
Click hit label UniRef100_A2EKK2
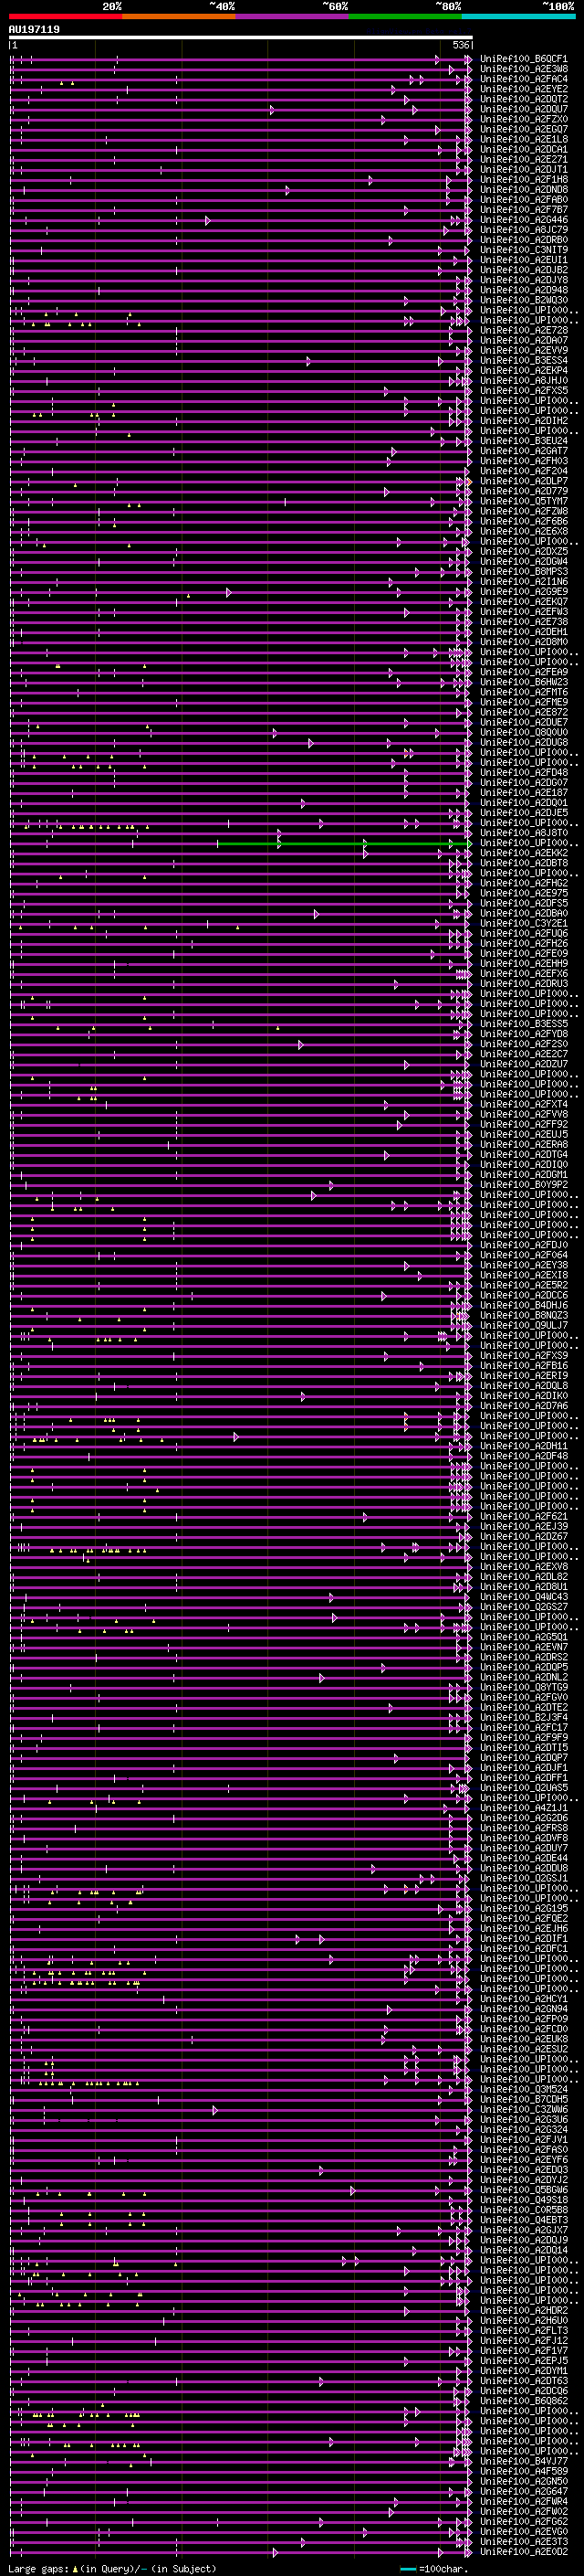[523, 853]
